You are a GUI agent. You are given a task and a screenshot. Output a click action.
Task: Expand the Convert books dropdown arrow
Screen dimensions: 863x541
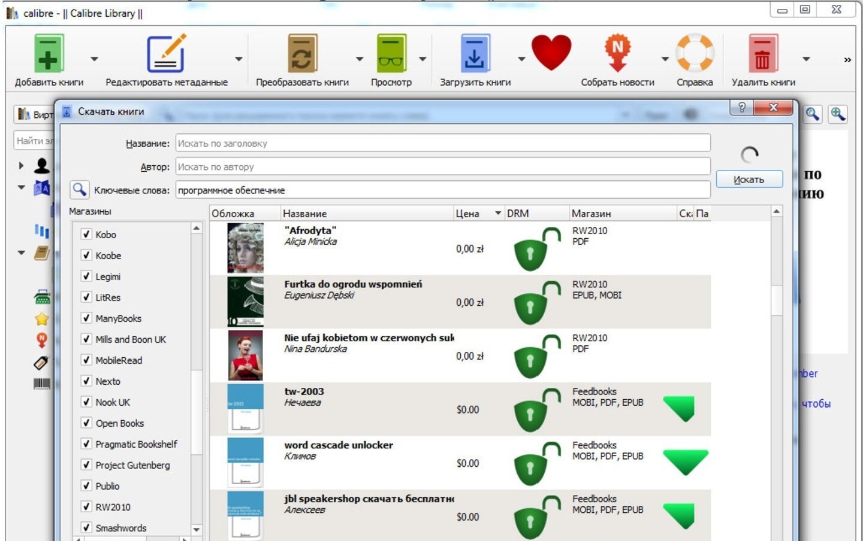[x=360, y=59]
